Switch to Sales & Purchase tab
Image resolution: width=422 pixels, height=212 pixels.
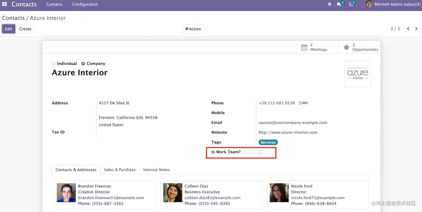[120, 170]
